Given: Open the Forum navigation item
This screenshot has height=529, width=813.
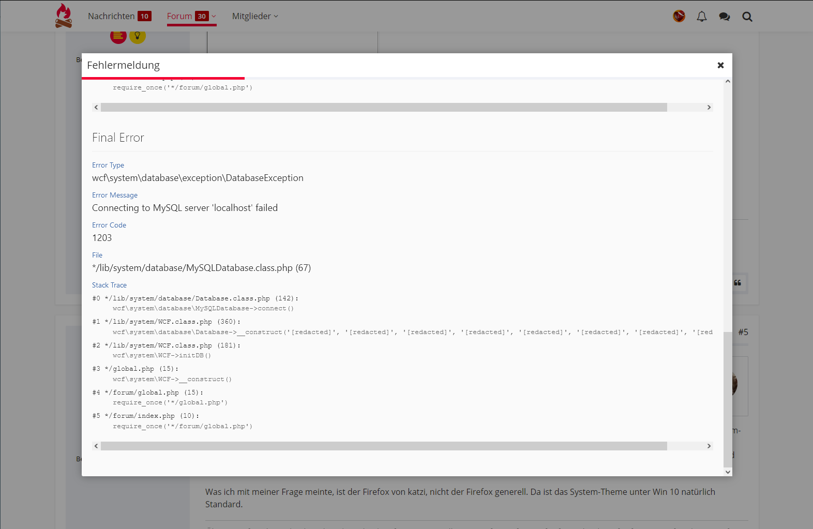Looking at the screenshot, I should click(x=179, y=16).
